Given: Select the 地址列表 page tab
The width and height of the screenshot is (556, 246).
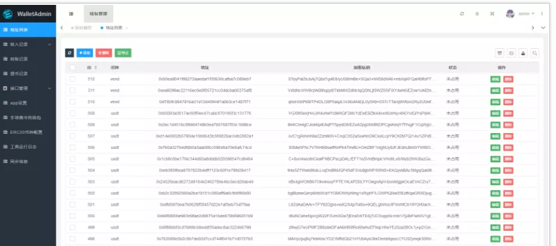Looking at the screenshot, I should click(x=112, y=27).
